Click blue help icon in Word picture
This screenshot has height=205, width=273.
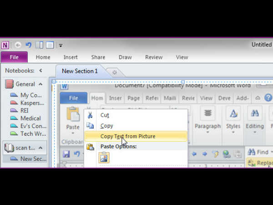point(268,97)
